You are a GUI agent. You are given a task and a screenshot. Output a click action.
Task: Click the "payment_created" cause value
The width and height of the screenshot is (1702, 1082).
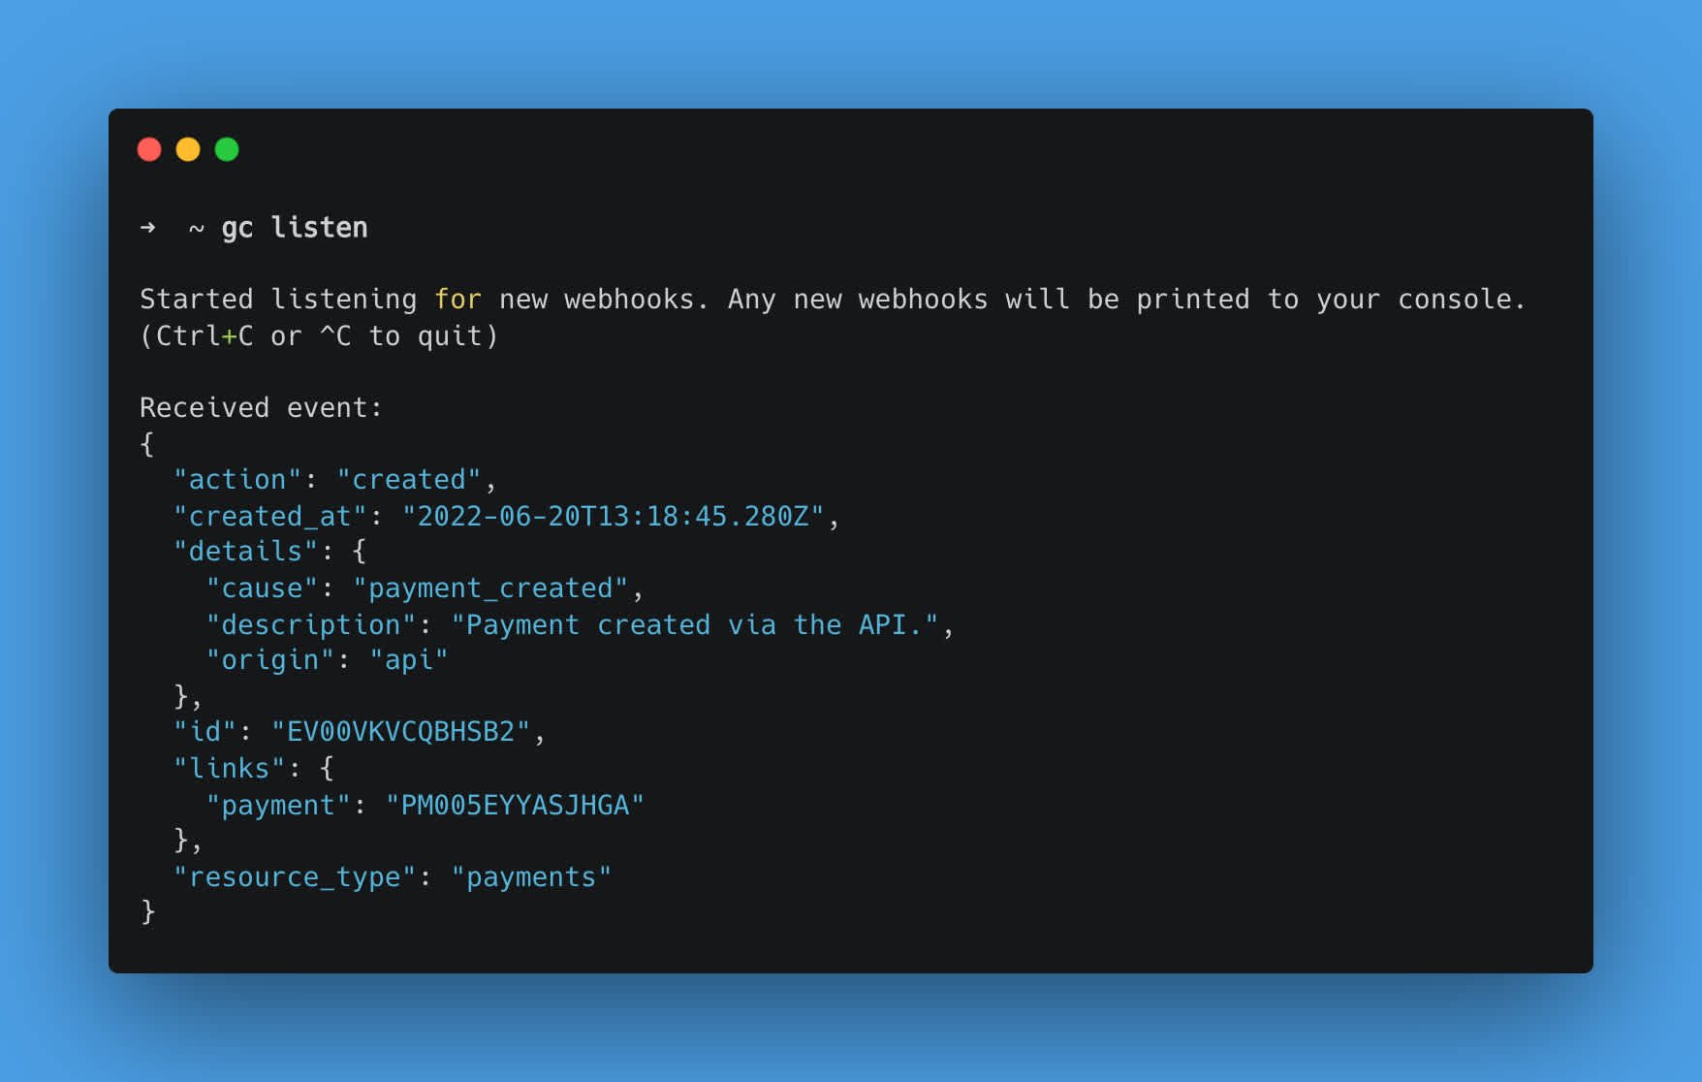(490, 589)
